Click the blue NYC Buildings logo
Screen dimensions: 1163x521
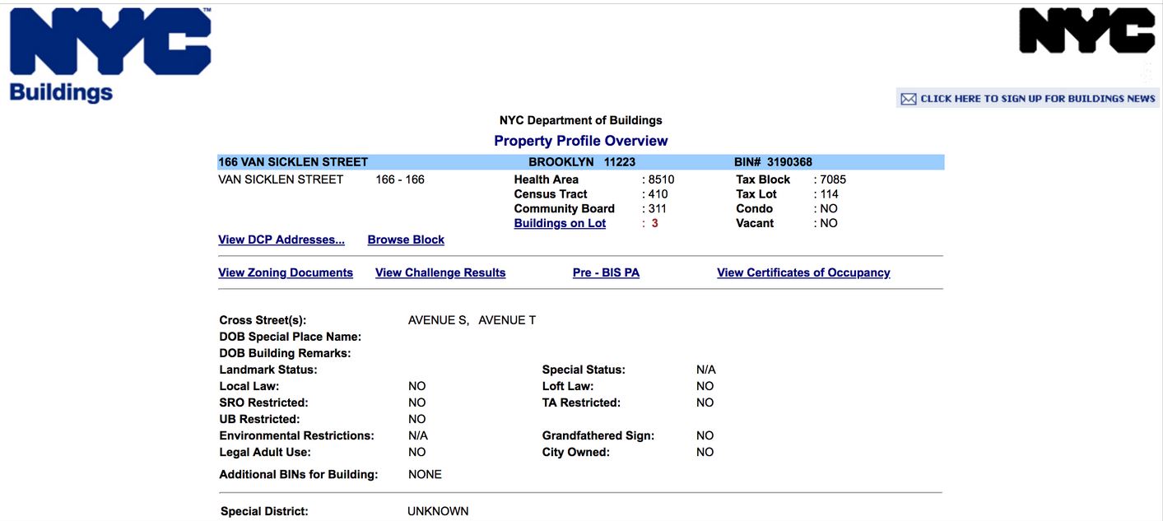coord(110,55)
